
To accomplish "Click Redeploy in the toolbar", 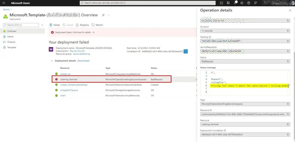I will coord(82,25).
